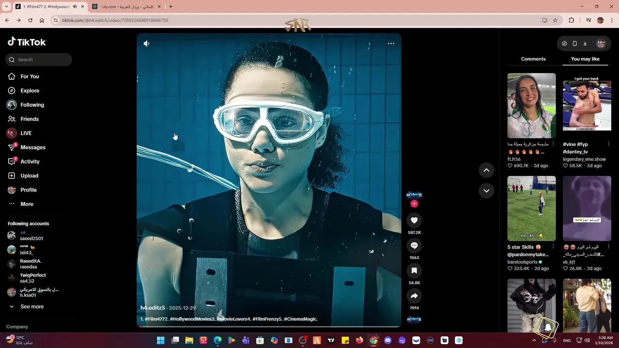
Task: Open a new Chrome tab
Action: point(171,7)
